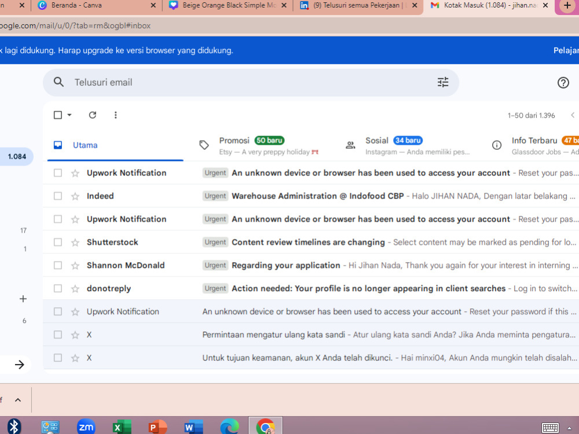579x434 pixels.
Task: Click the plus icon in left sidebar
Action: 23,299
